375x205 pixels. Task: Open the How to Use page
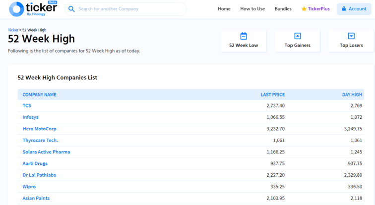(x=252, y=9)
